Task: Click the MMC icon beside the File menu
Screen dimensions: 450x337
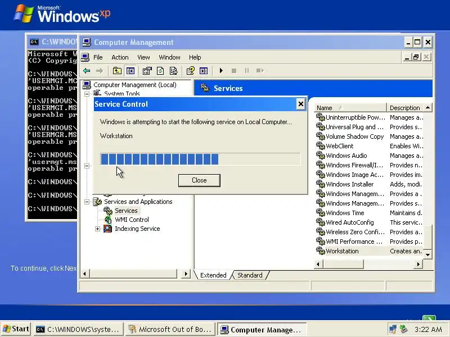Action: coord(85,57)
